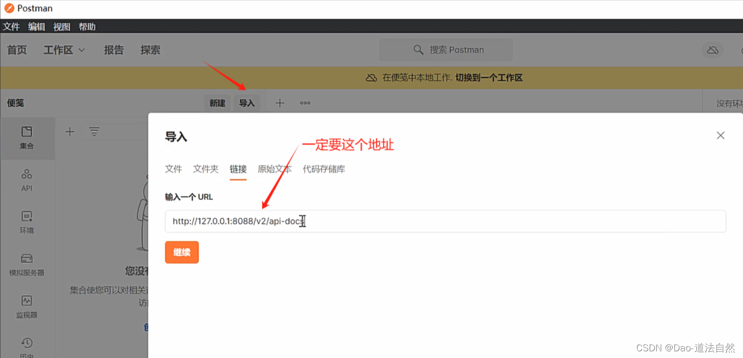This screenshot has height=358, width=743.
Task: Expand the 工作区 dropdown
Action: pyautogui.click(x=64, y=50)
